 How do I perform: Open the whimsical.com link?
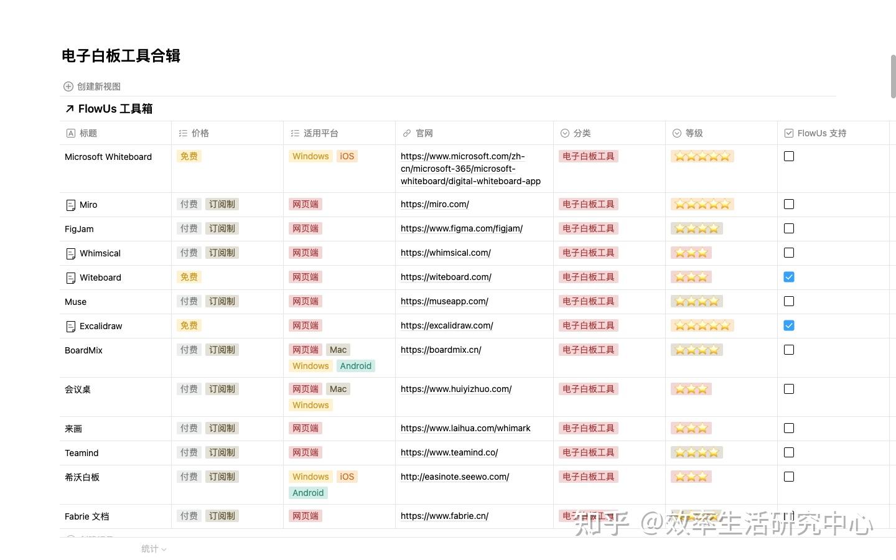446,253
